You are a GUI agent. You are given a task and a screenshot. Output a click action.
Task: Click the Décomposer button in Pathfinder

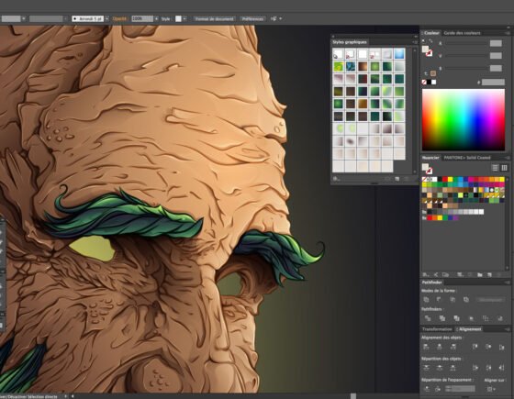(490, 299)
